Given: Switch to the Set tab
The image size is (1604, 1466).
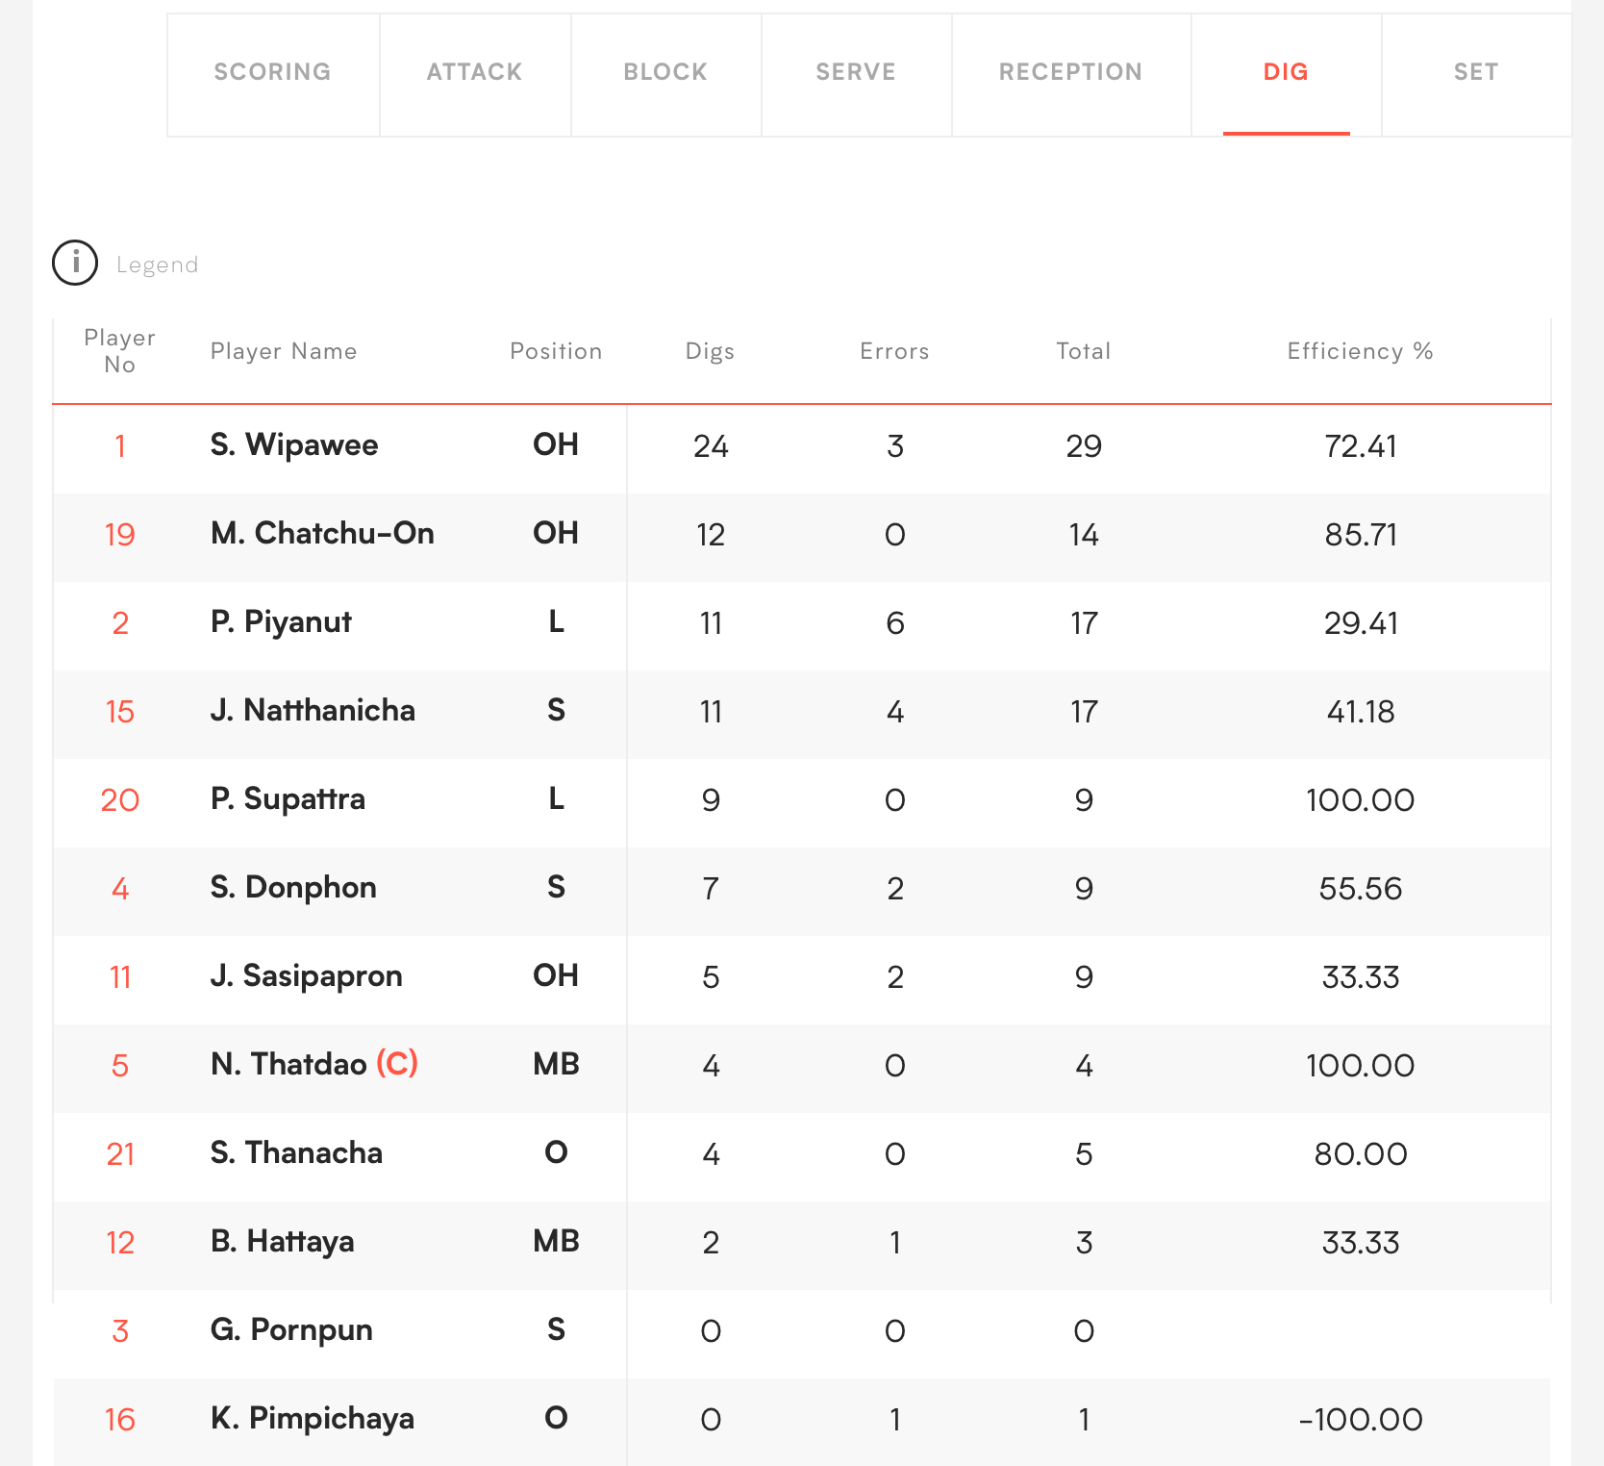Looking at the screenshot, I should (x=1475, y=72).
